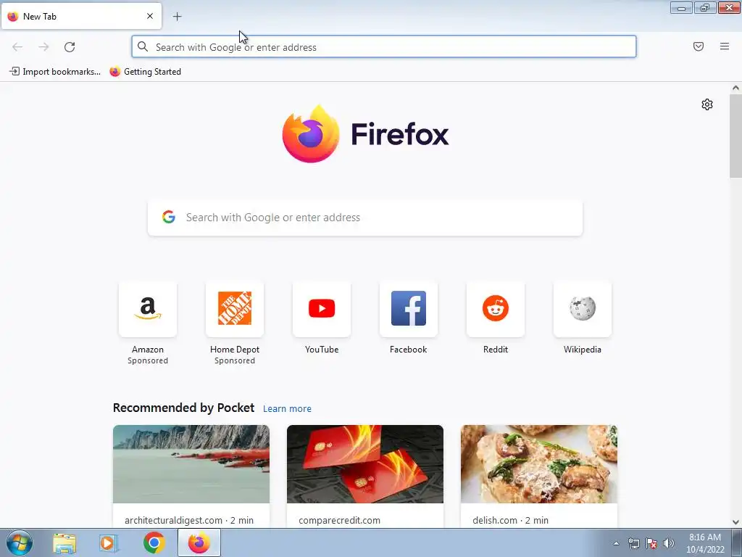Click the Wikipedia label under its tile
This screenshot has width=742, height=557.
pyautogui.click(x=583, y=350)
